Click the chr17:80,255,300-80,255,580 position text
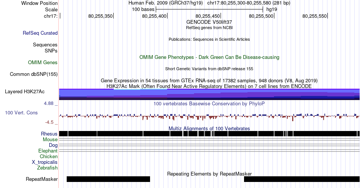The height and width of the screenshot is (188, 360). [x=249, y=3]
